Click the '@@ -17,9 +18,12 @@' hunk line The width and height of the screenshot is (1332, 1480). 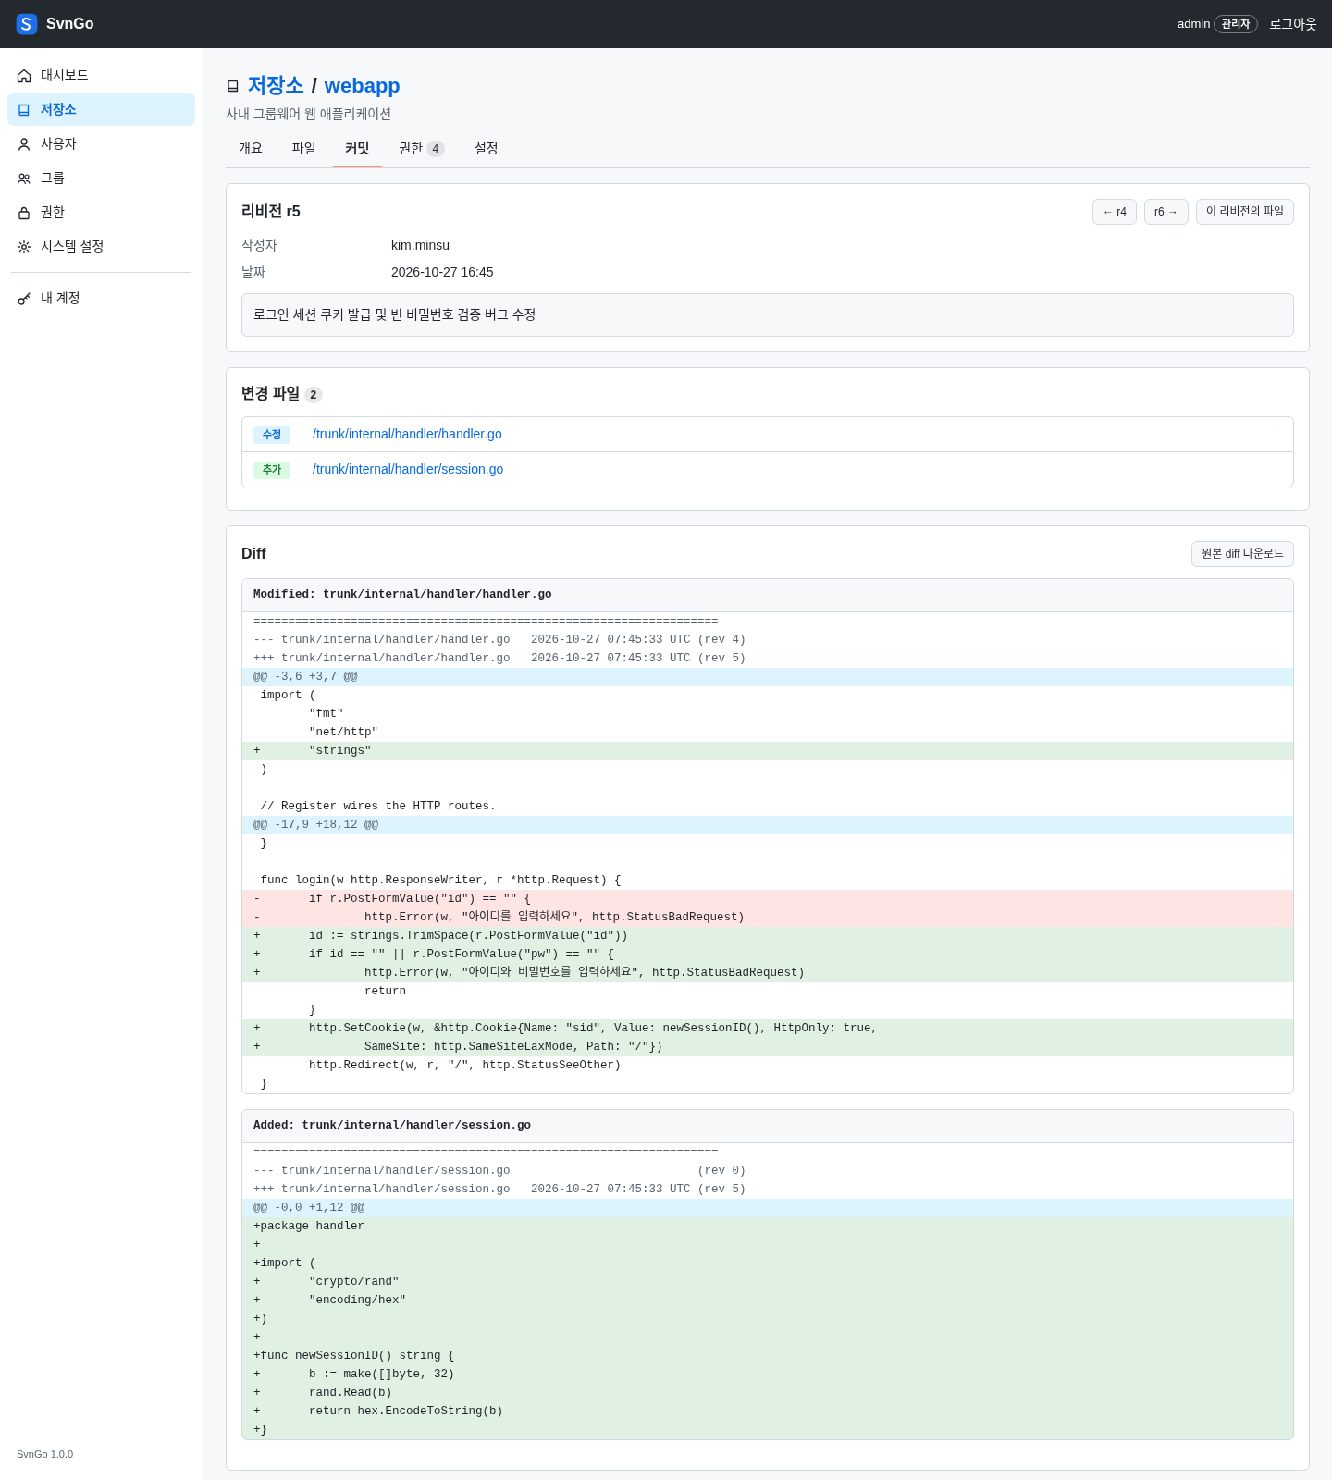click(x=768, y=825)
